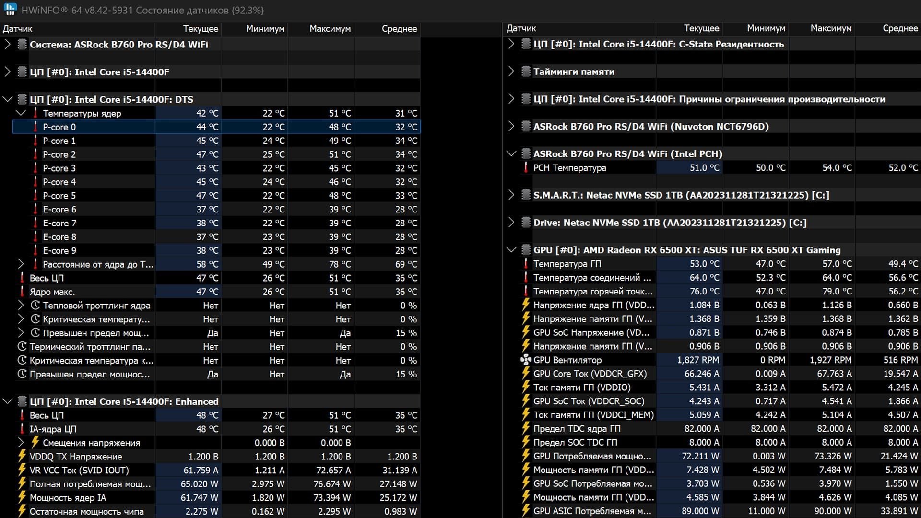Collapse the Intel Core i5-14400F: DTS section

[x=7, y=99]
